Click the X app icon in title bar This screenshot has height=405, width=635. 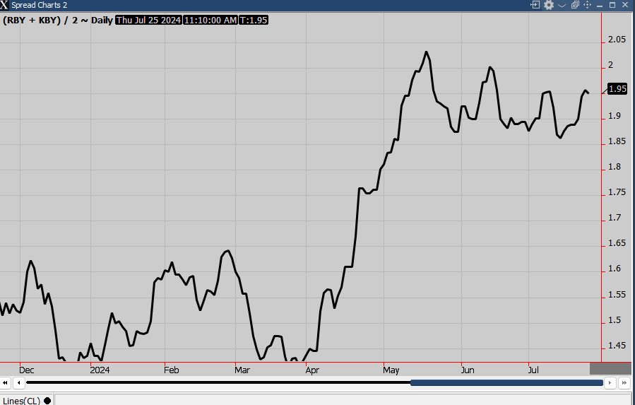pyautogui.click(x=4, y=5)
